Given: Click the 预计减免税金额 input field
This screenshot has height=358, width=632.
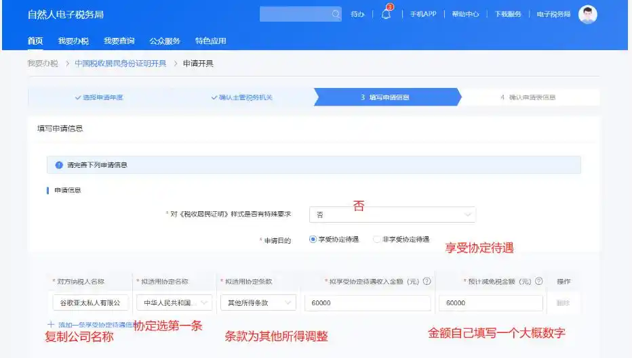Looking at the screenshot, I should pos(490,303).
